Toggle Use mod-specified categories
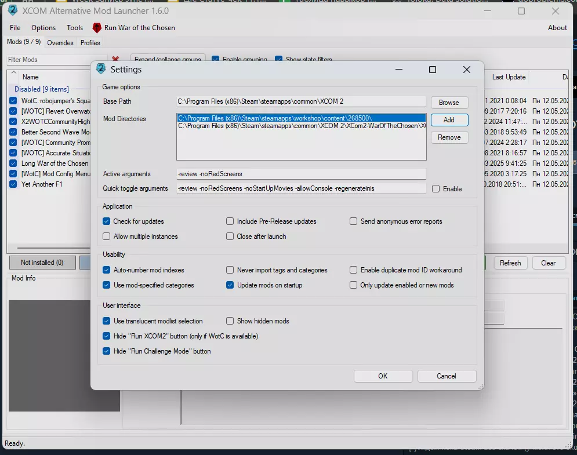This screenshot has width=577, height=455. tap(106, 285)
